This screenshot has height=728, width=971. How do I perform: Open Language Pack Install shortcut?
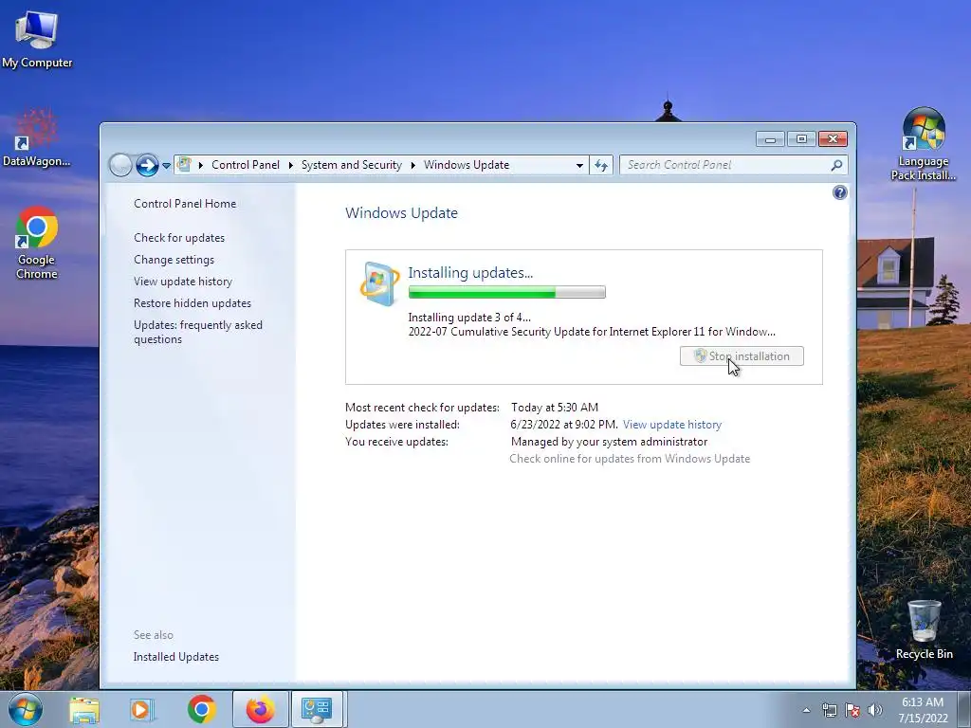coord(924,144)
